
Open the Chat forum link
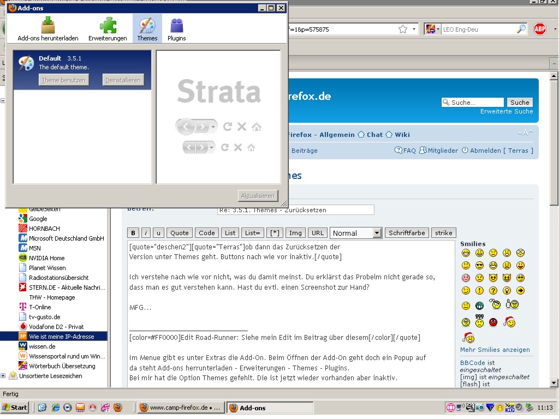pyautogui.click(x=374, y=135)
